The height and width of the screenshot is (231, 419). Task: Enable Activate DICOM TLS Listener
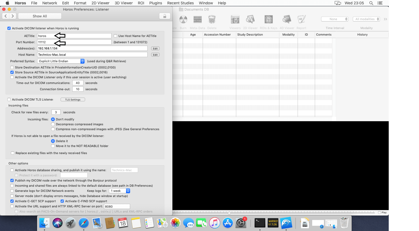coord(9,99)
